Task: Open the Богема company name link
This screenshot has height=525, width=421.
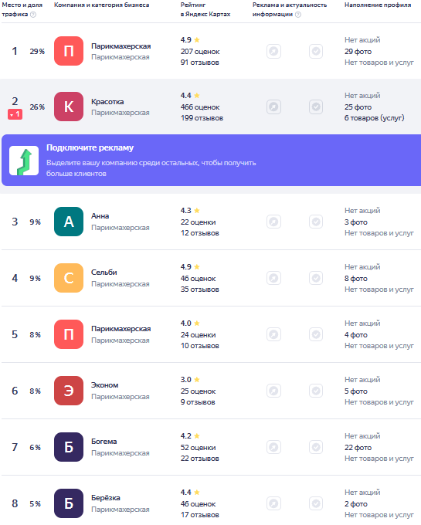Action: tap(104, 442)
